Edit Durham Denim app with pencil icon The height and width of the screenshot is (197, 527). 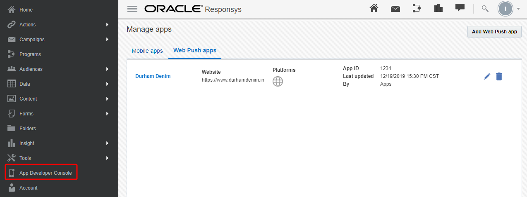[x=487, y=76]
